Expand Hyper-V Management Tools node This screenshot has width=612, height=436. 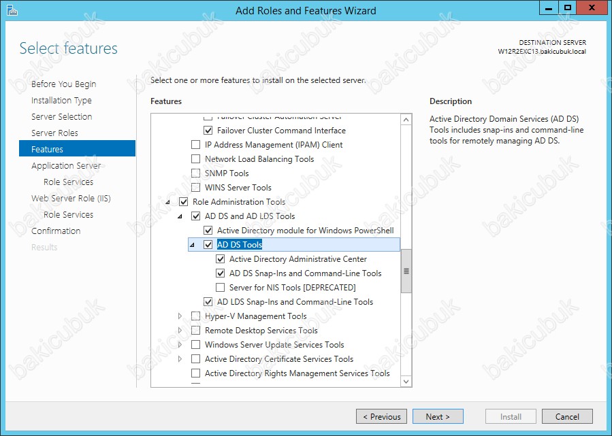click(x=180, y=316)
